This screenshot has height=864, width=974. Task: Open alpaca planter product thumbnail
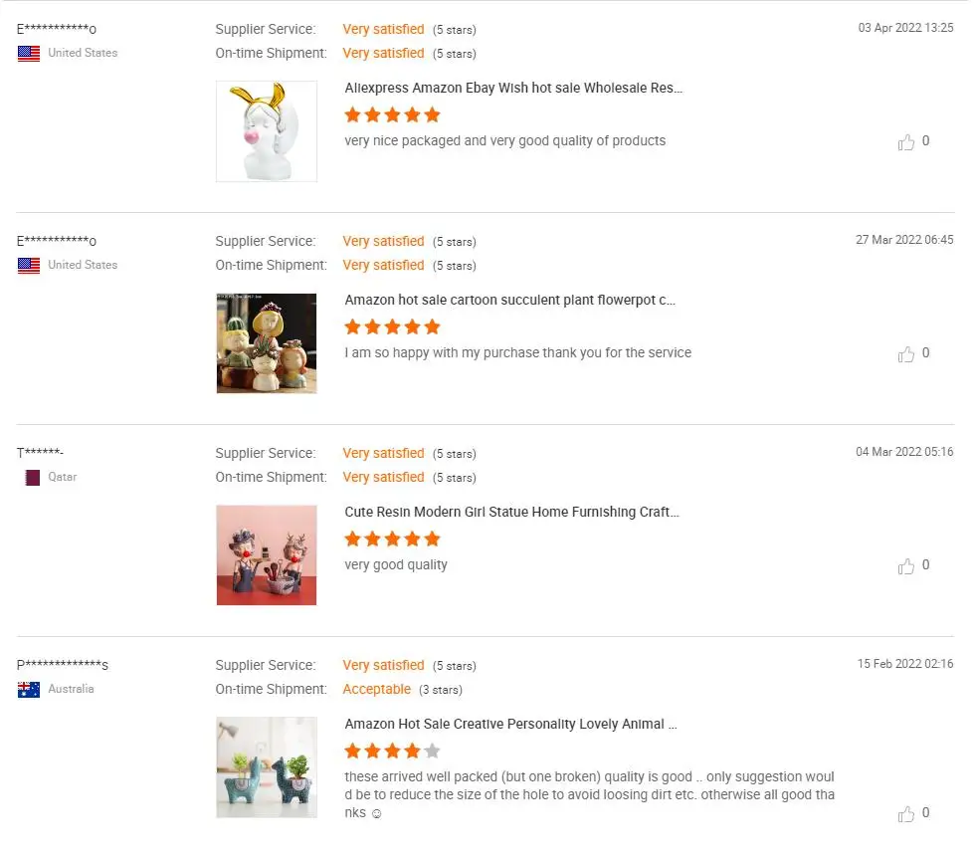(267, 767)
